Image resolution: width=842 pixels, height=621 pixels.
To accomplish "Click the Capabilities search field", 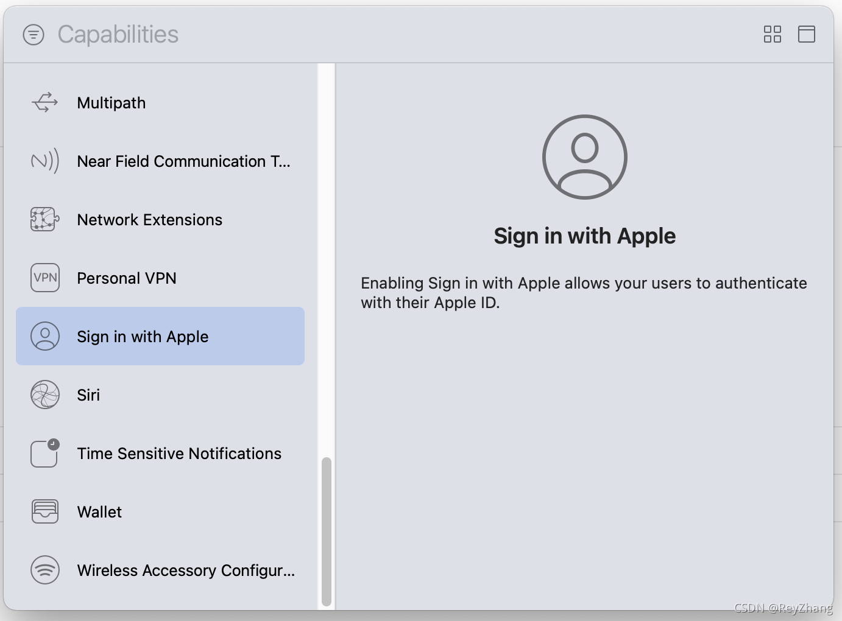I will click(x=402, y=35).
